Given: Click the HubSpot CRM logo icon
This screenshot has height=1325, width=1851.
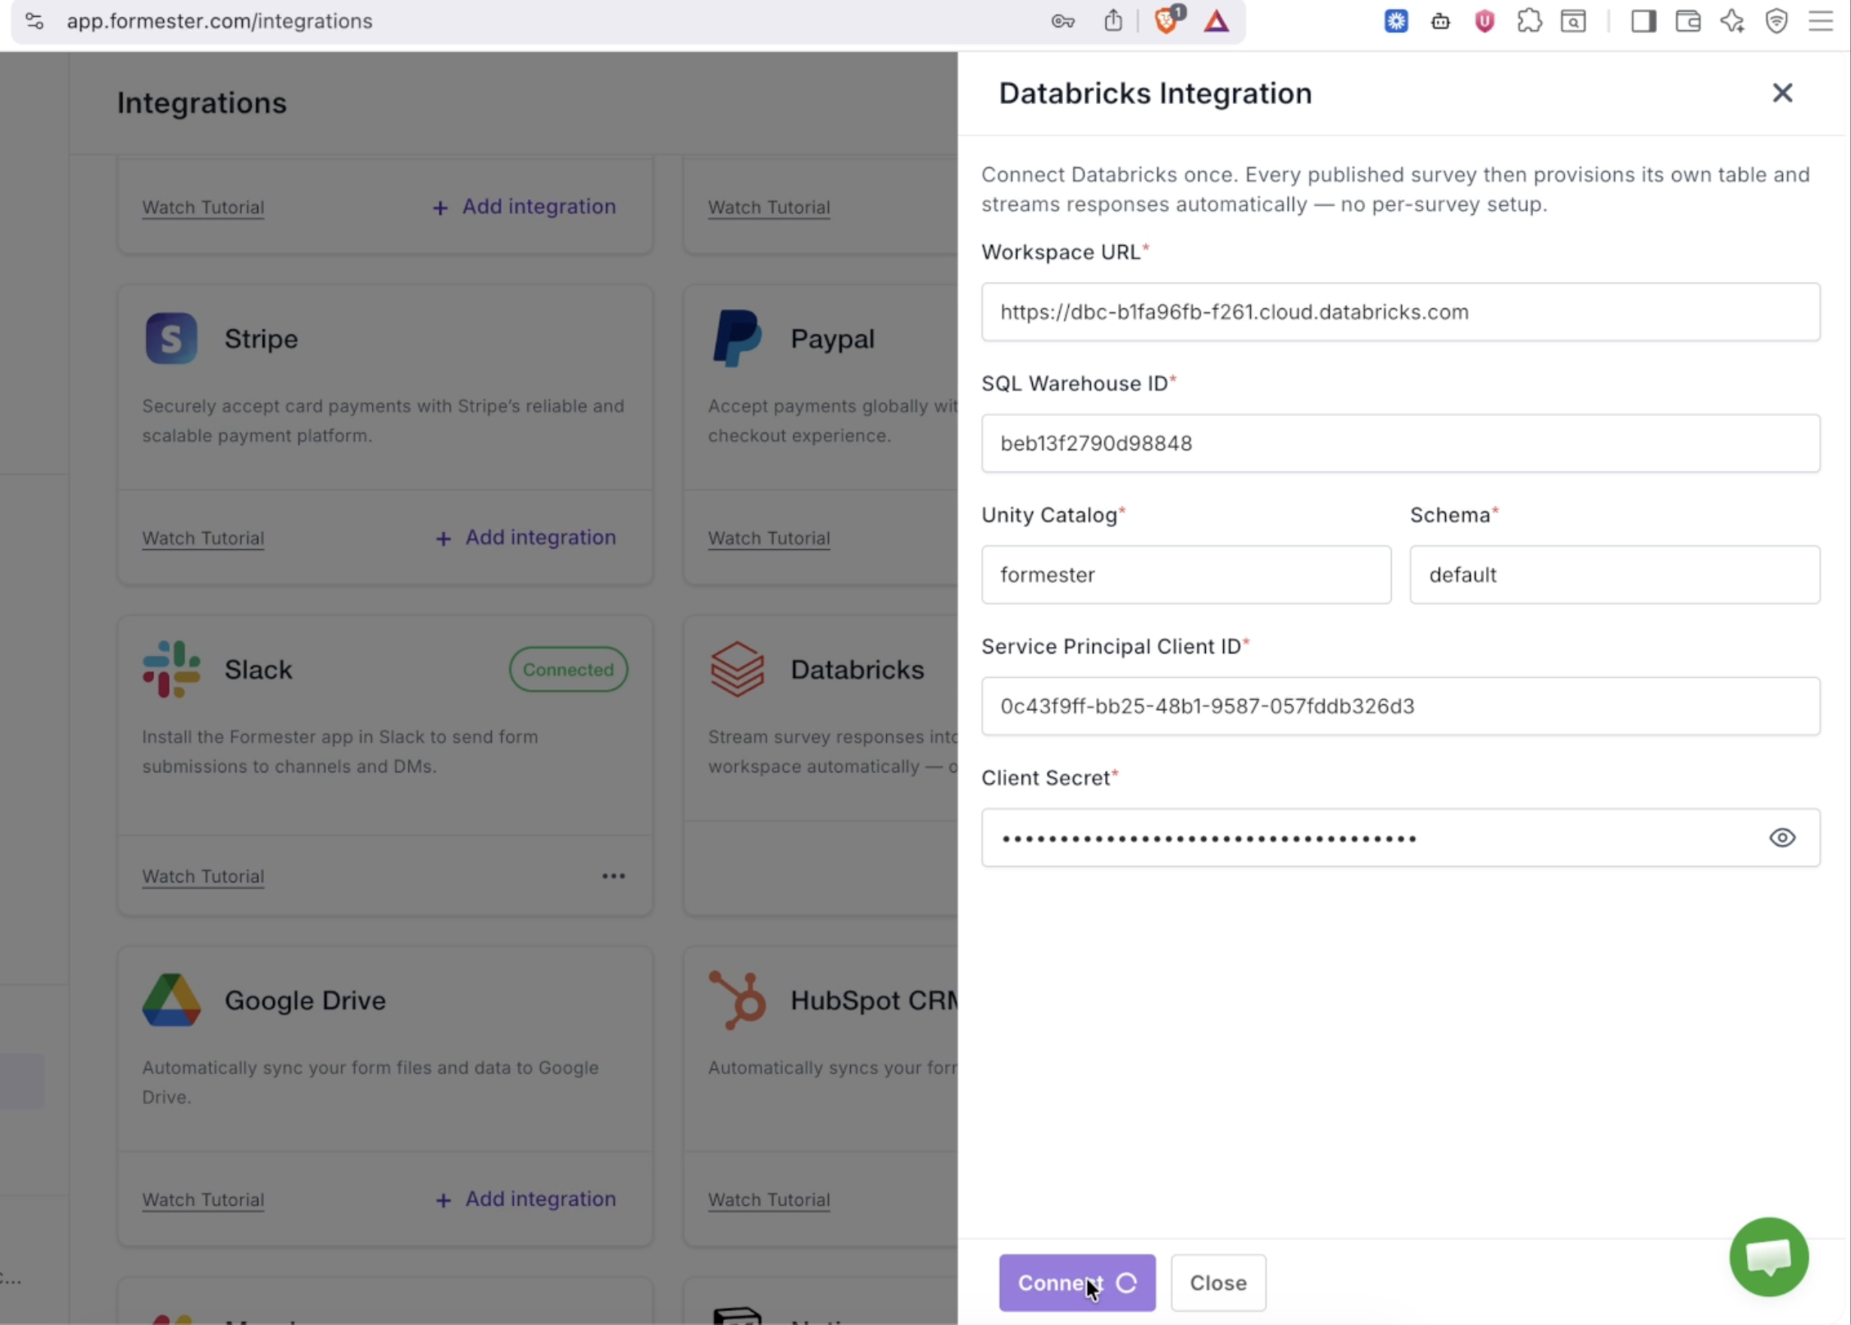Looking at the screenshot, I should click(737, 999).
